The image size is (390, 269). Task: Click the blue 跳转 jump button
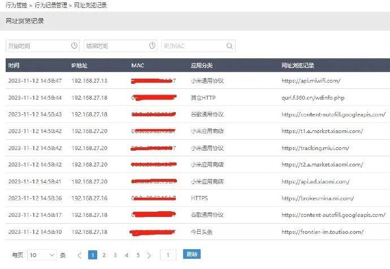[x=192, y=254]
